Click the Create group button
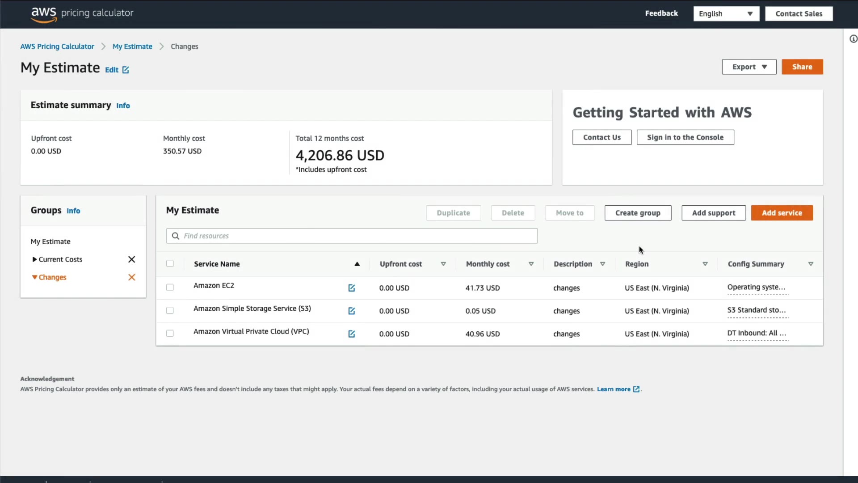The image size is (858, 483). (x=637, y=213)
